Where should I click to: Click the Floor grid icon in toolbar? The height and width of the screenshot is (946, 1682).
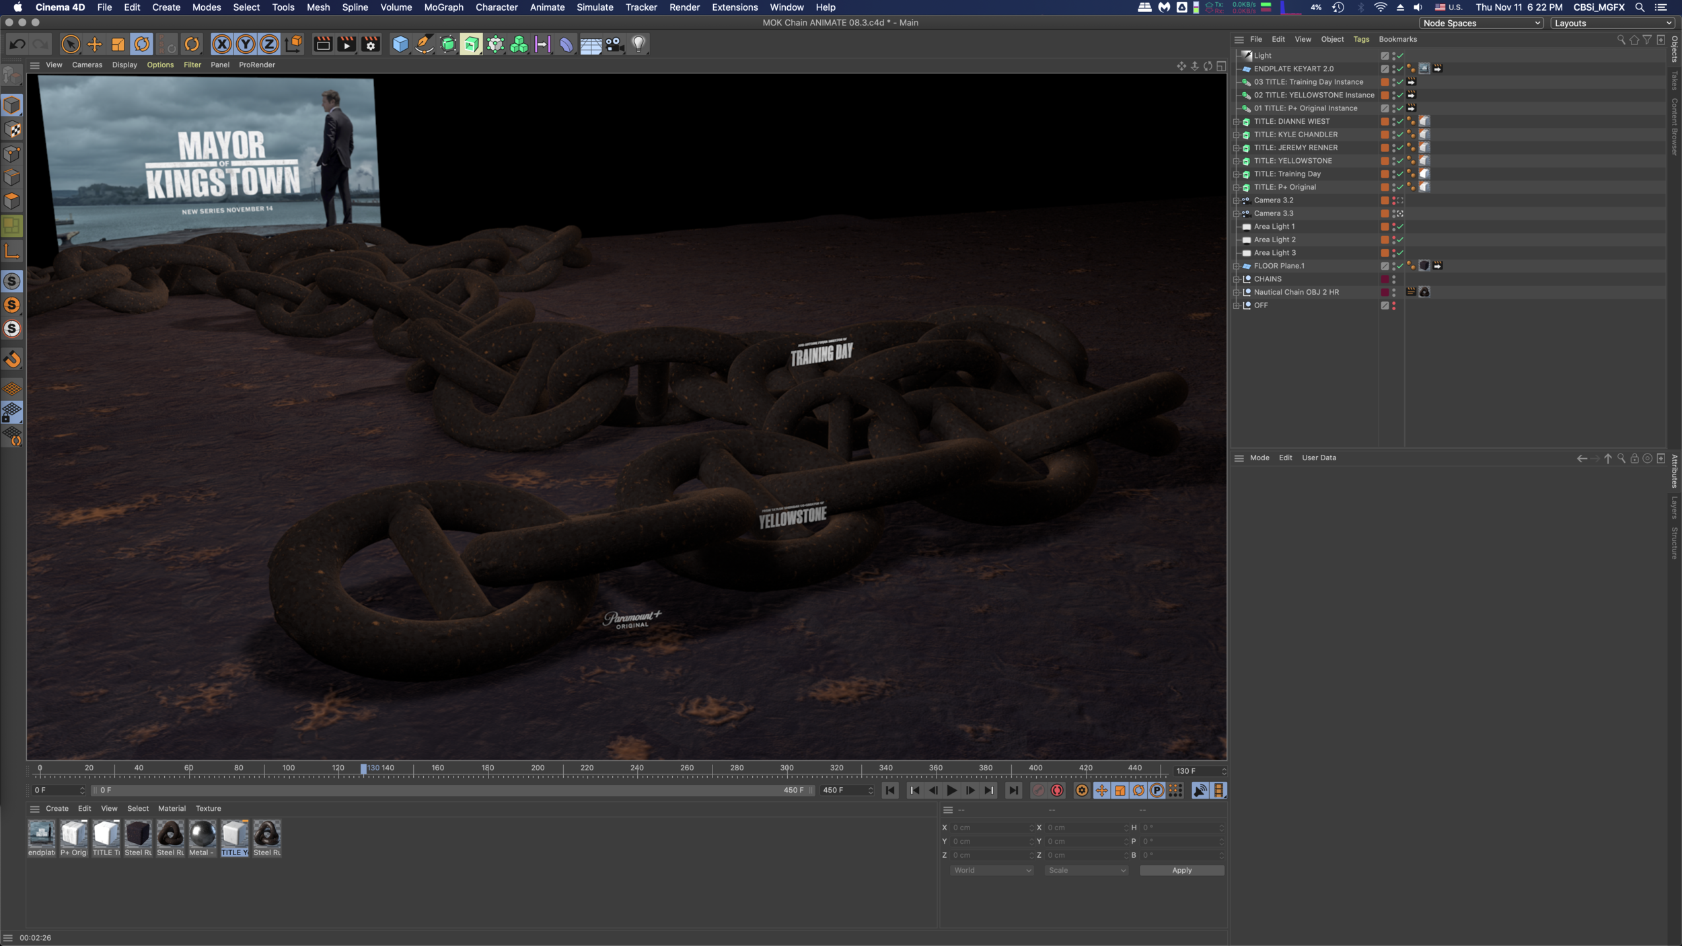[x=591, y=44]
